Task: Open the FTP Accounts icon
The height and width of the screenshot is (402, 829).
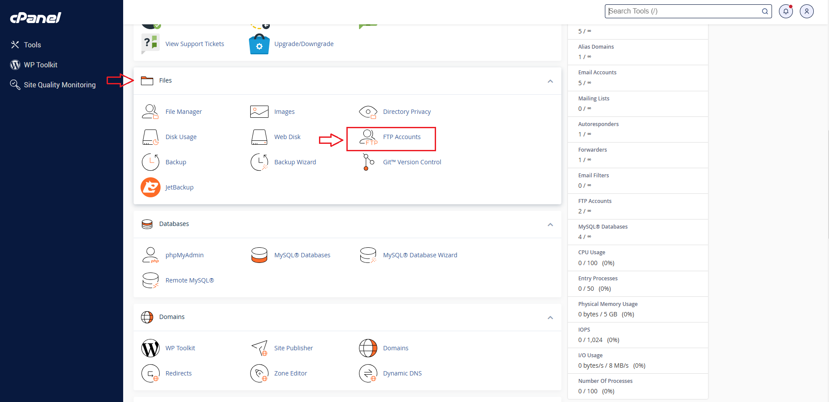Action: pyautogui.click(x=368, y=137)
